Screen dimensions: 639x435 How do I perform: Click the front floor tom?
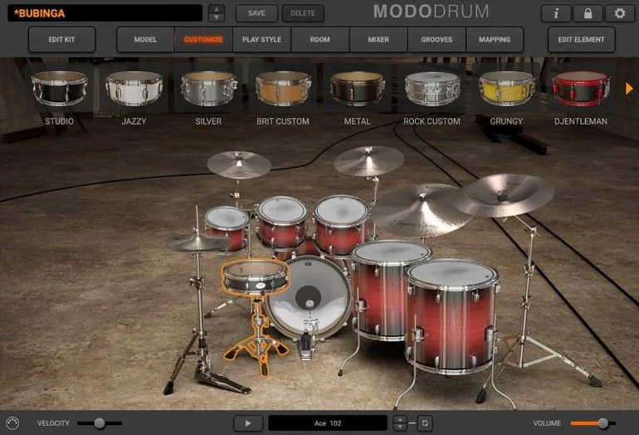click(451, 316)
